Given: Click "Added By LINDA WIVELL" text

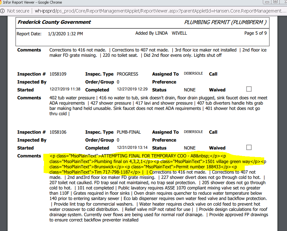Looking at the screenshot, I should (161, 33).
